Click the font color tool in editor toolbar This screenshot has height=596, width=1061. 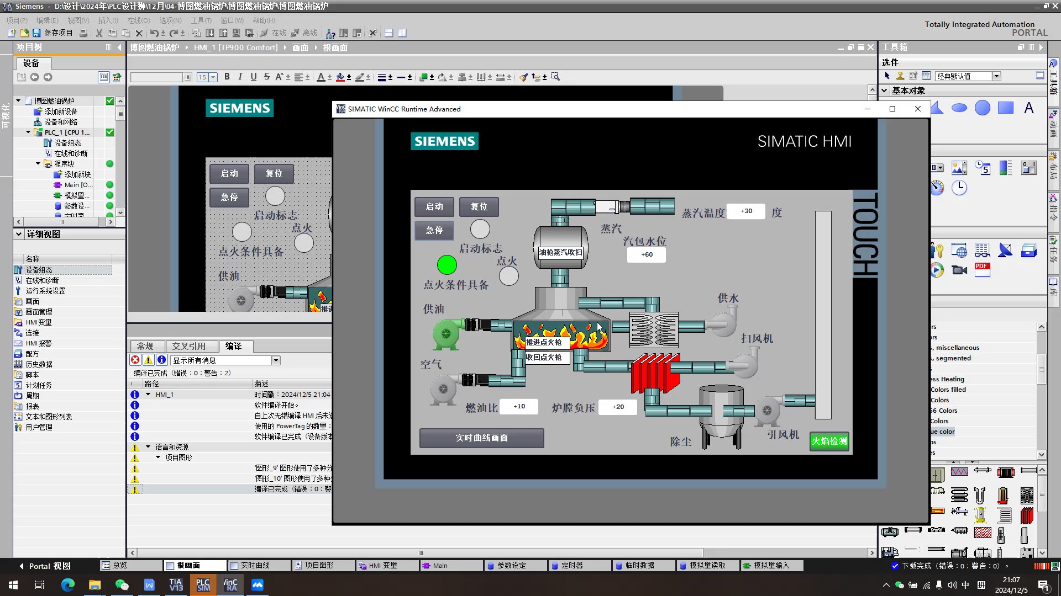[x=321, y=77]
